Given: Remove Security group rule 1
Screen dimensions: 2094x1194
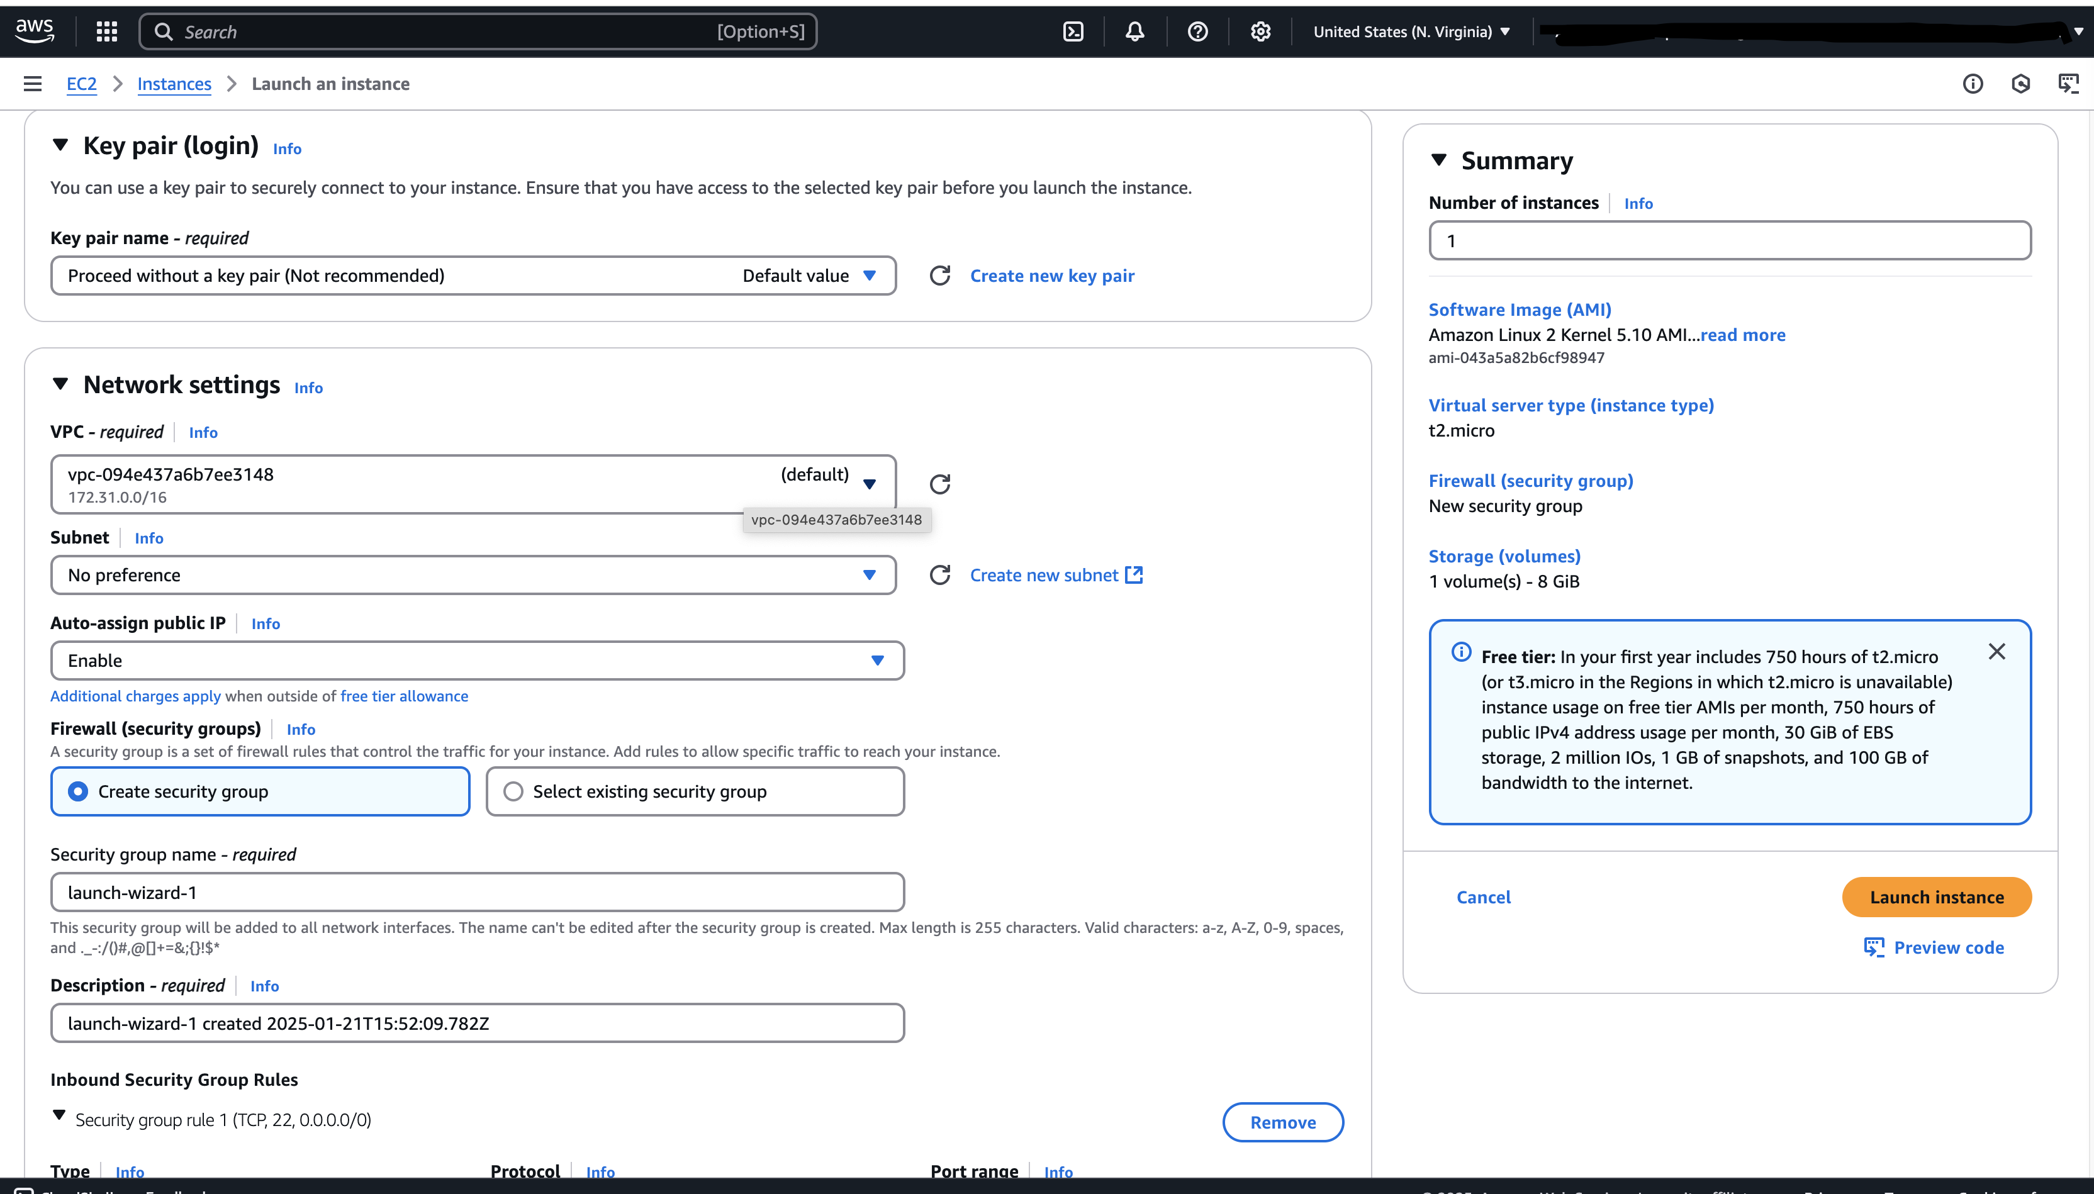Looking at the screenshot, I should [1283, 1122].
